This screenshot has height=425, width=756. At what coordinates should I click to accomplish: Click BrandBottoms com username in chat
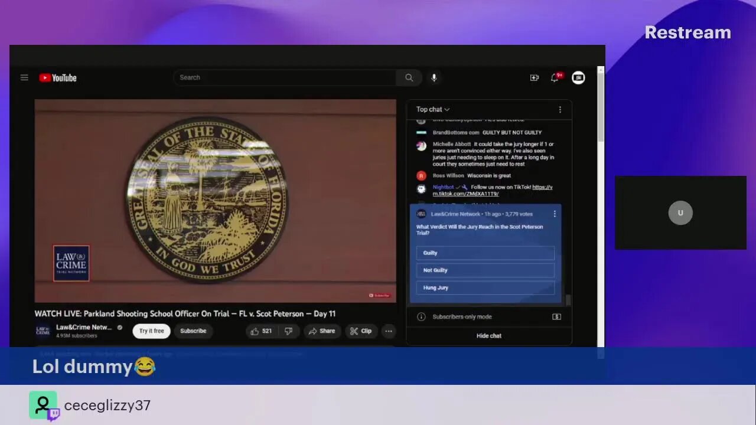tap(456, 133)
